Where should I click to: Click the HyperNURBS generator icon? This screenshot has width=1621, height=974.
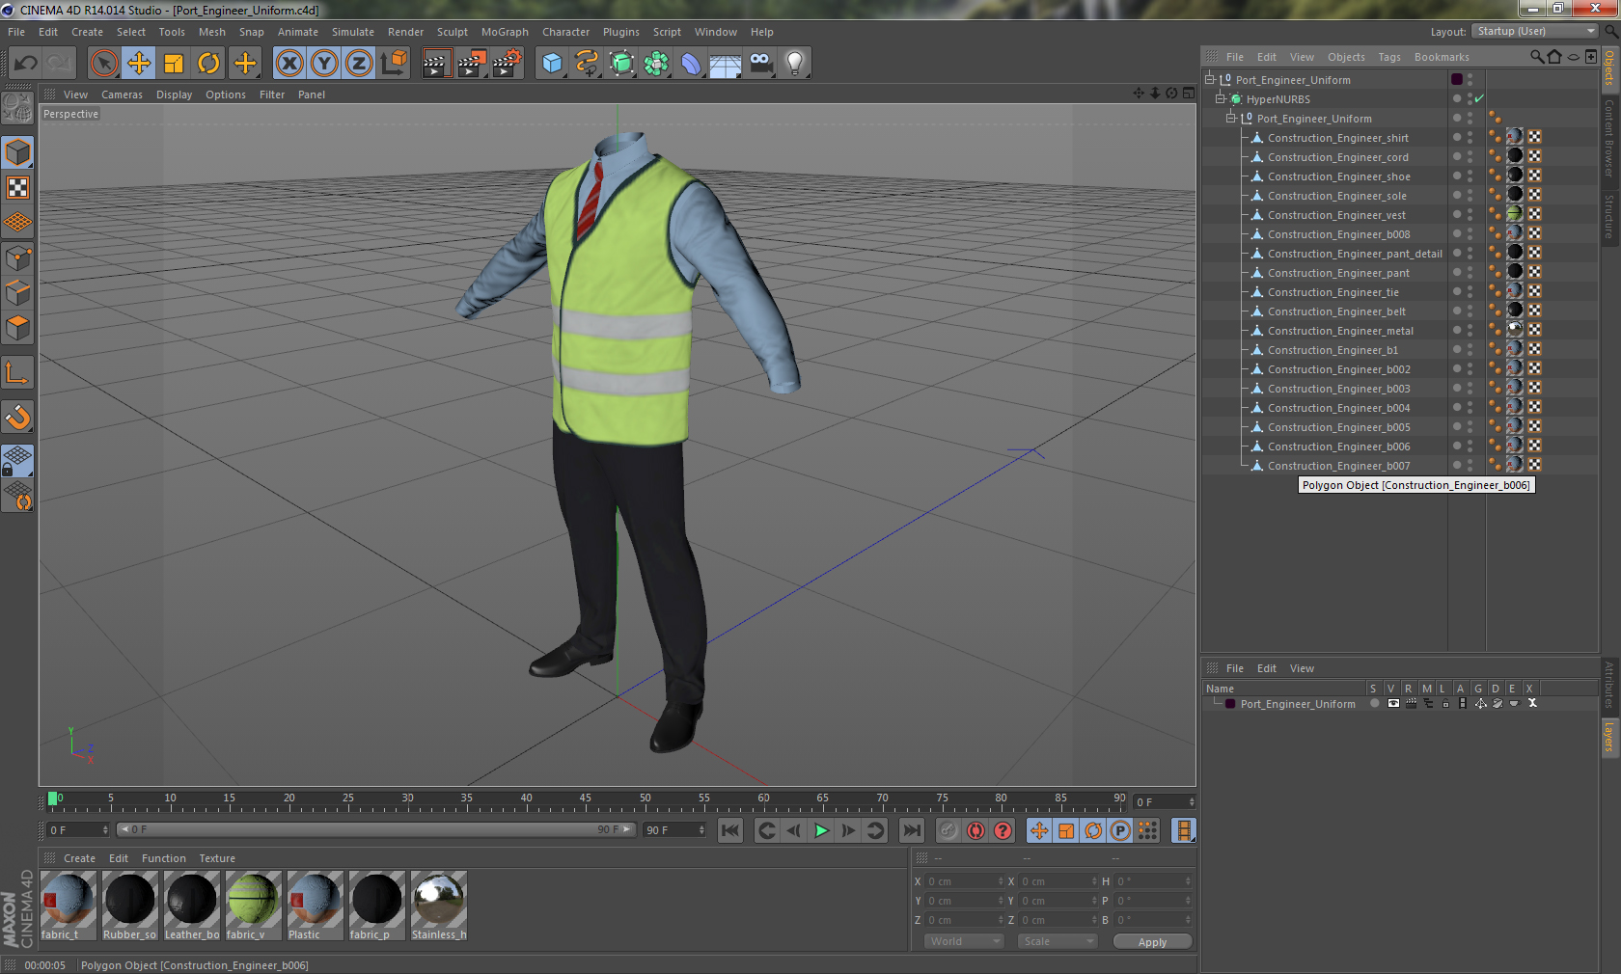pyautogui.click(x=621, y=64)
